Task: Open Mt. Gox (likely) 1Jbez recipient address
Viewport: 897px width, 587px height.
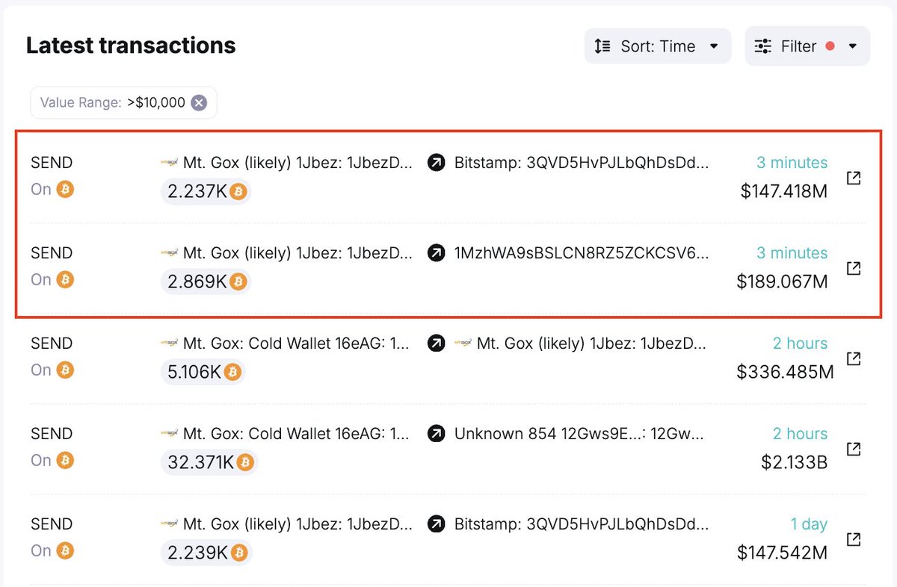Action: 591,344
